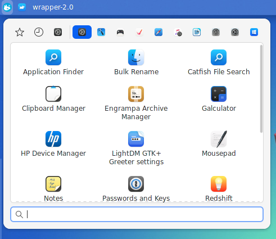Open the Whisker menu mouse icon in panel

pyautogui.click(x=7, y=7)
